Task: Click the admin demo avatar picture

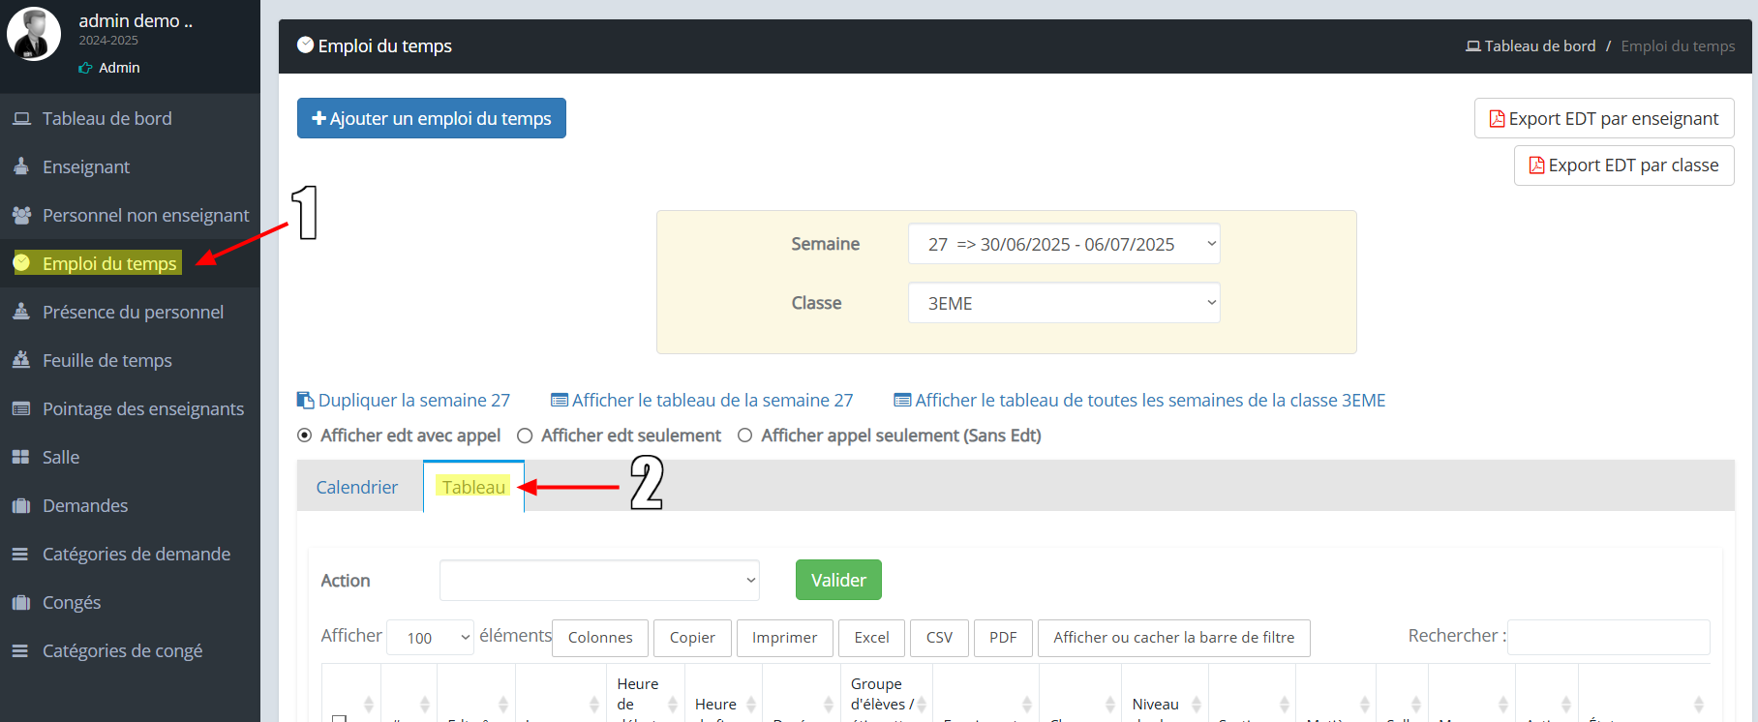Action: pyautogui.click(x=34, y=34)
